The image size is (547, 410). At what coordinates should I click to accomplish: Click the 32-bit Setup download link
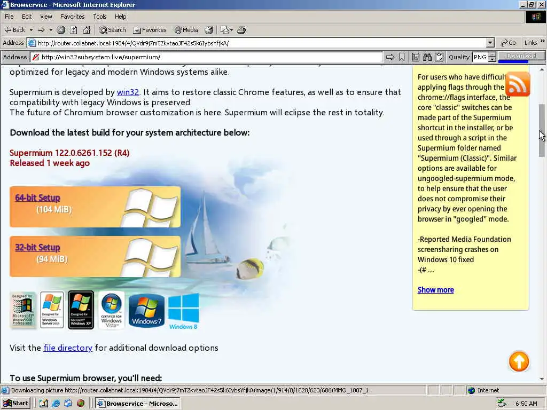point(38,247)
